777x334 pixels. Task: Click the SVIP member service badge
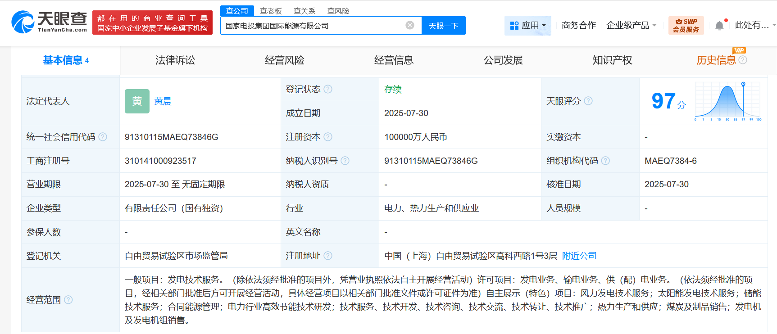pos(686,25)
